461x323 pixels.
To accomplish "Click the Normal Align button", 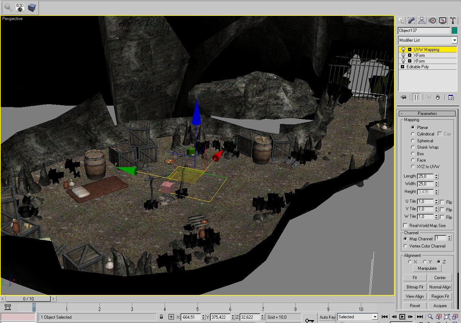I will point(440,287).
